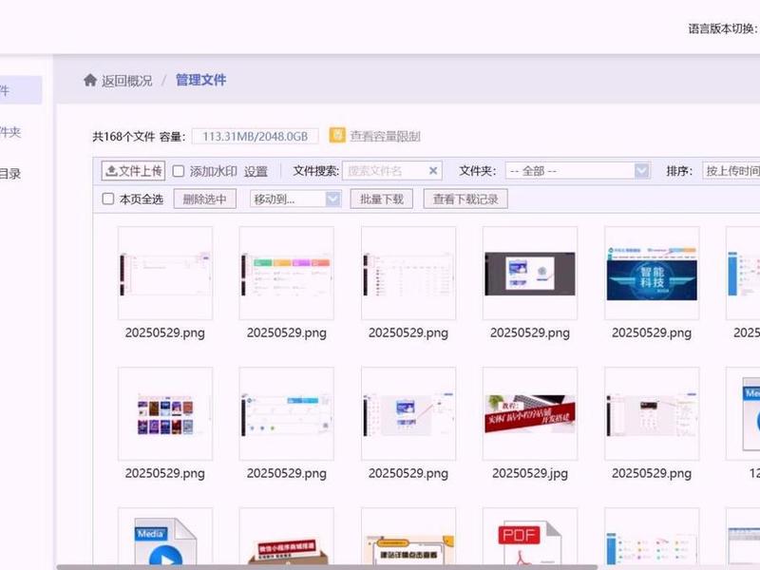The height and width of the screenshot is (570, 760).
Task: Expand the 移动到... dropdown
Action: pyautogui.click(x=295, y=199)
